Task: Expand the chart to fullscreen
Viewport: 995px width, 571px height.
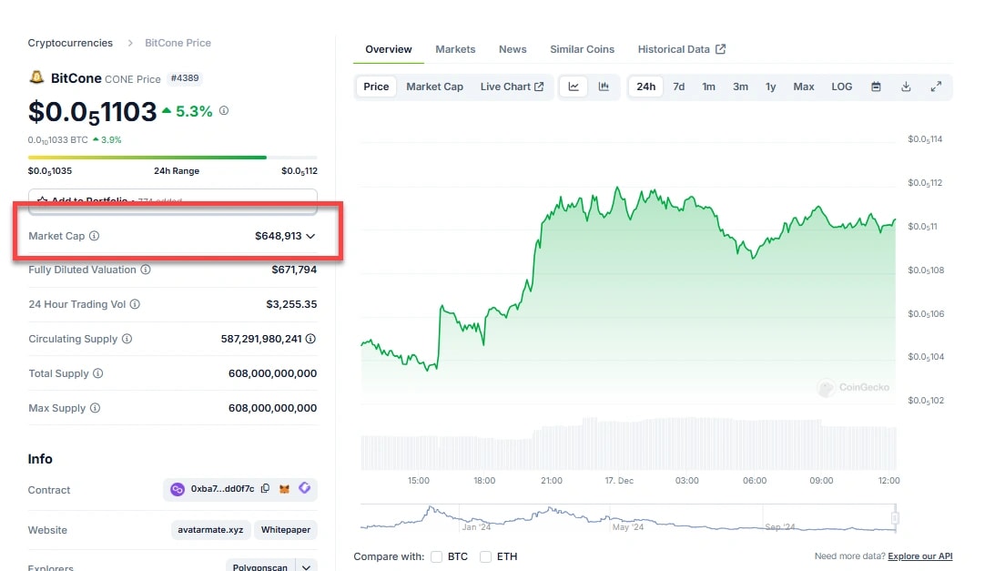Action: (936, 87)
